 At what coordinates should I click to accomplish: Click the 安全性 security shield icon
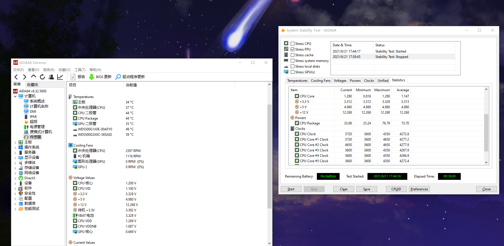click(21, 193)
